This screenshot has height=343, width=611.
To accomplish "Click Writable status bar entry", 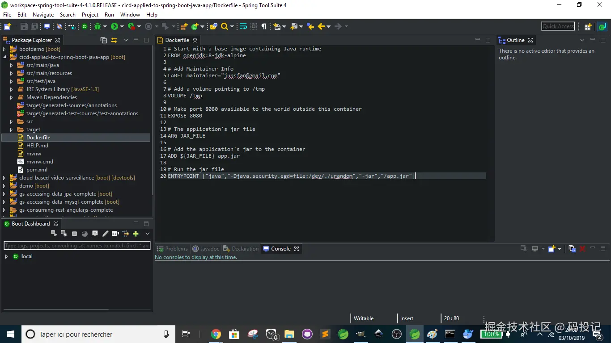I will 364,318.
